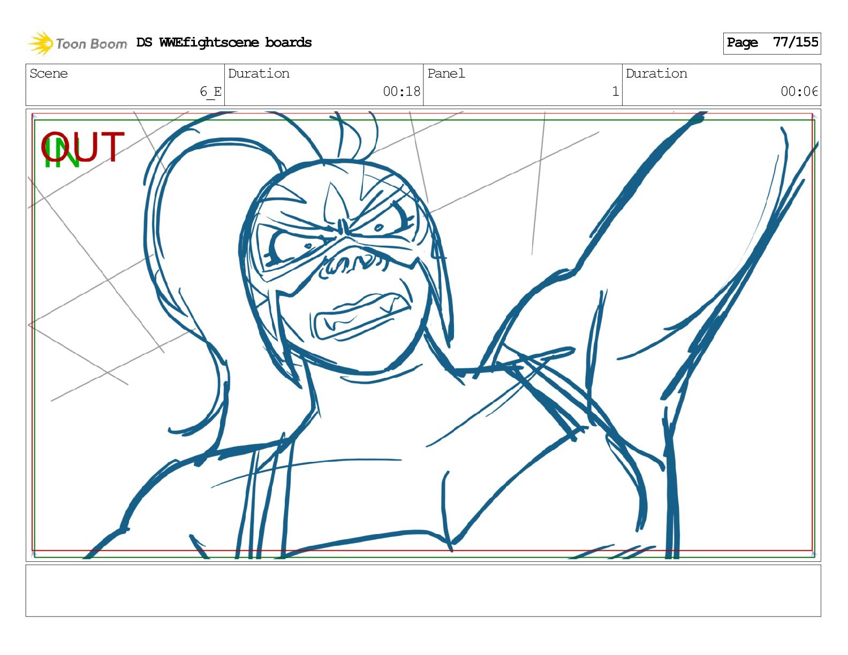The height and width of the screenshot is (655, 848).
Task: Click the 'Duration' label beside Scene
Action: tap(259, 73)
